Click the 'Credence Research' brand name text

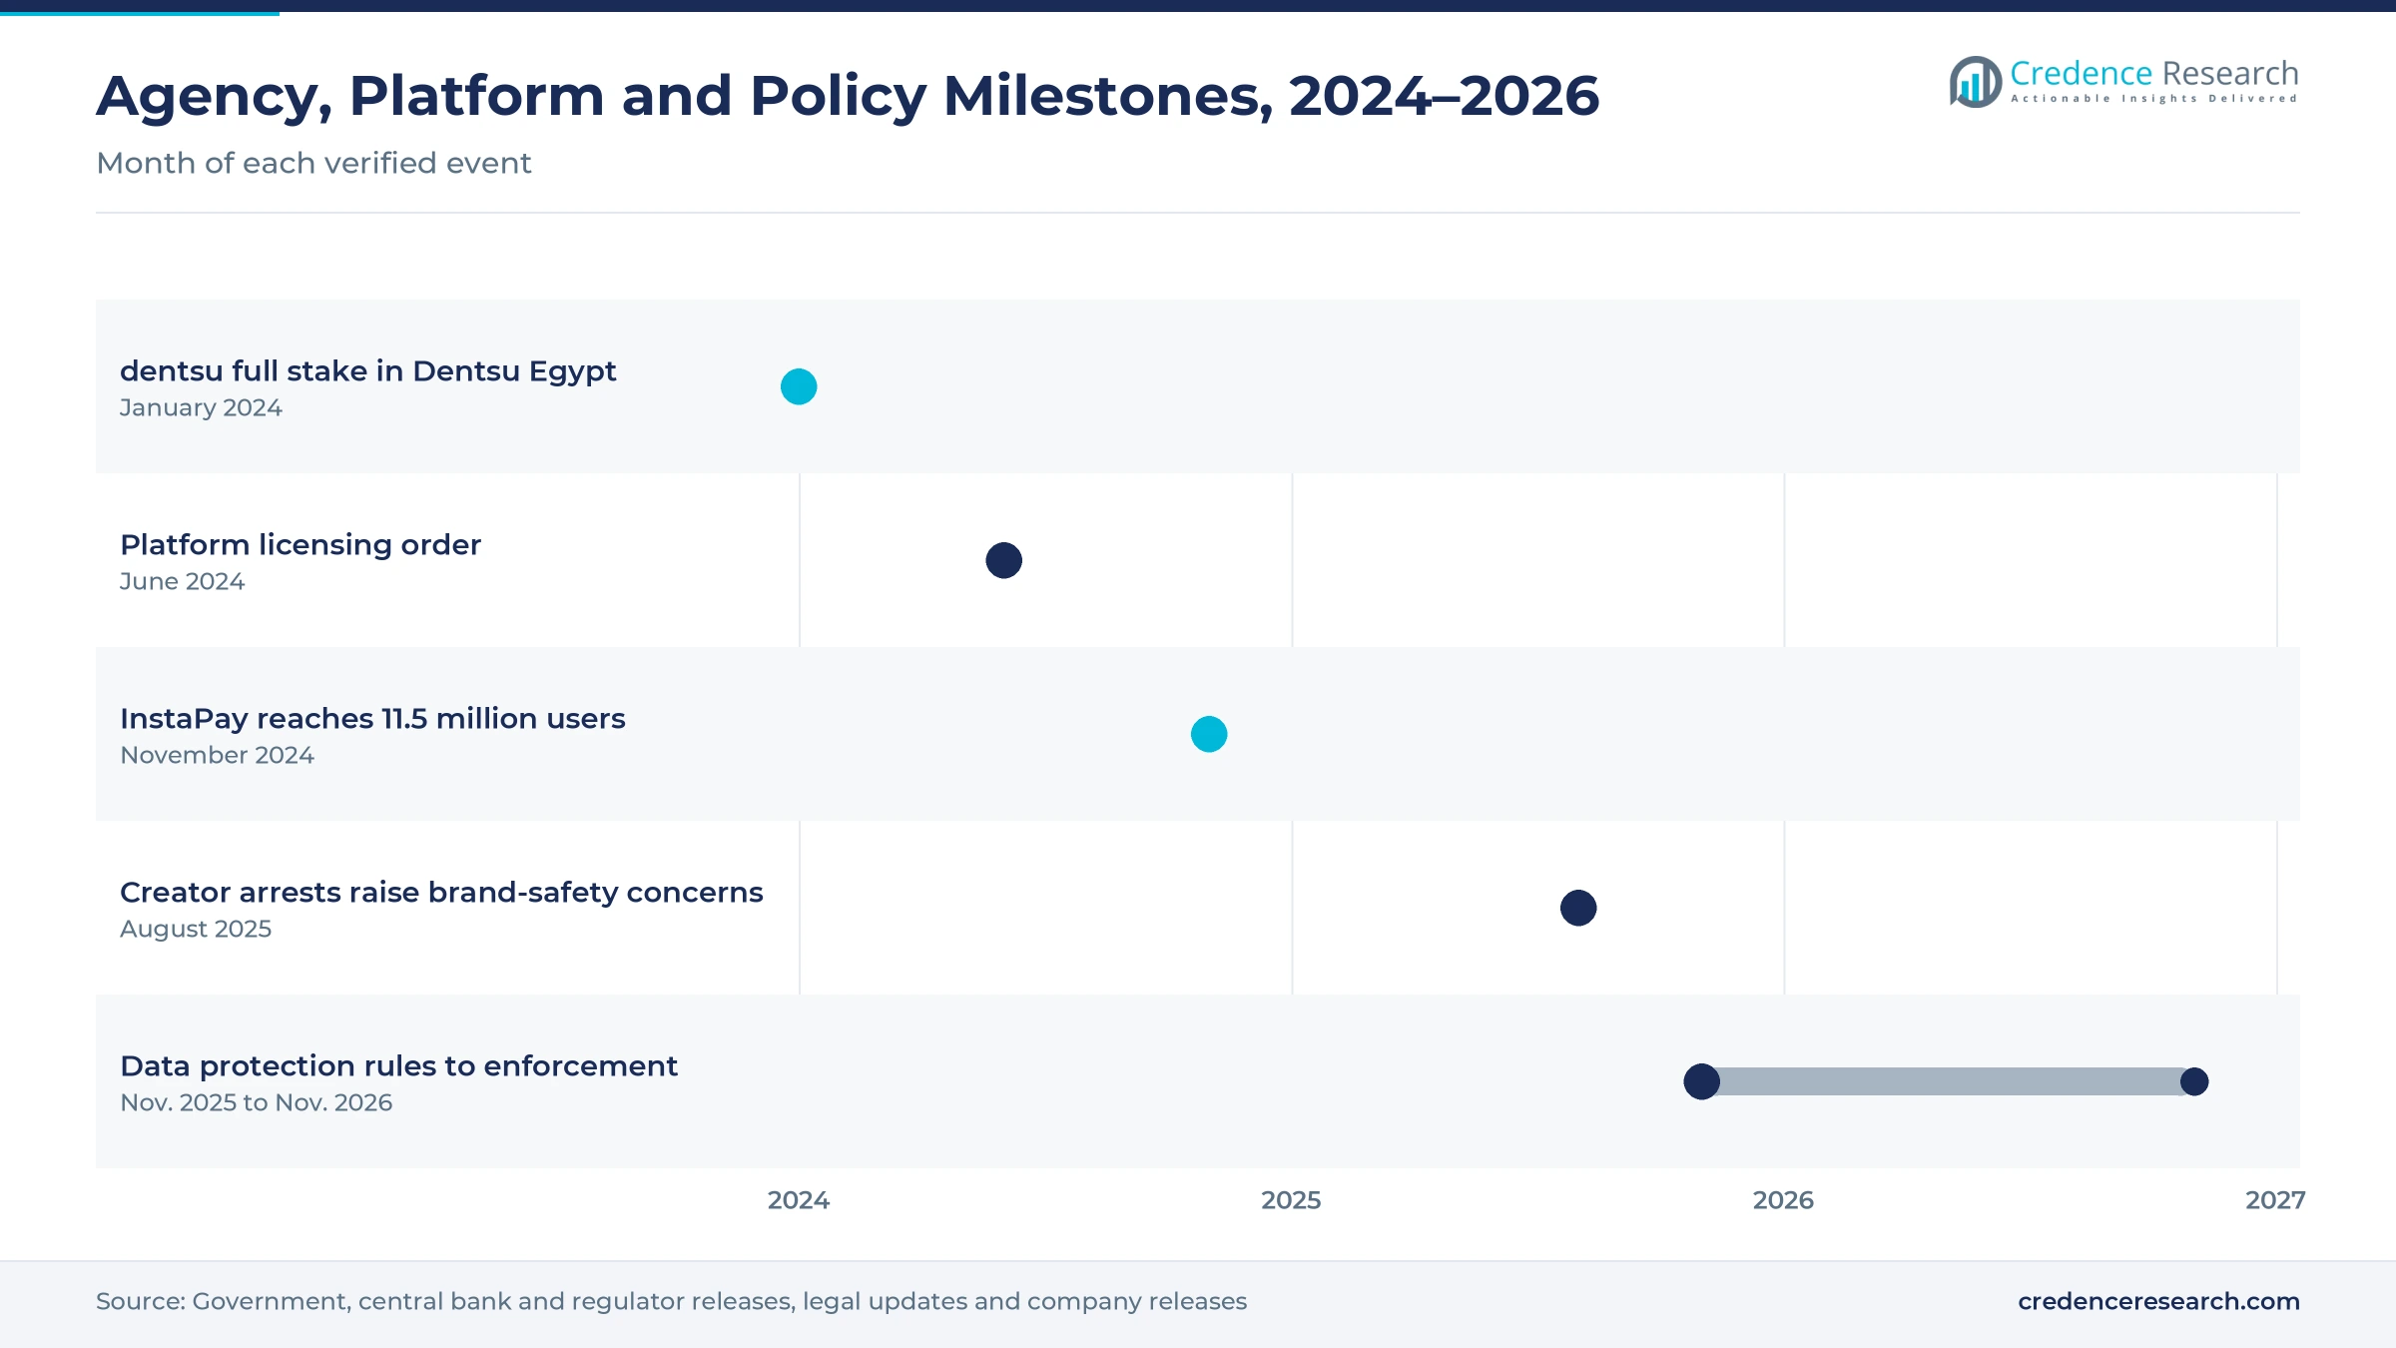2154,73
